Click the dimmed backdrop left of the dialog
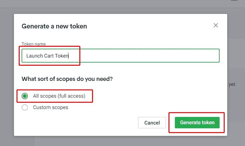The image size is (245, 146). [7, 79]
